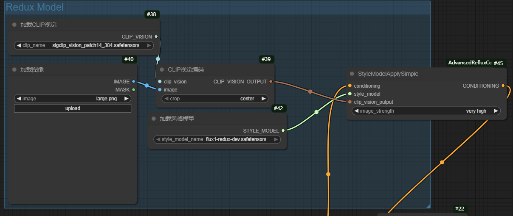The height and width of the screenshot is (216, 513).
Task: Click the IMAGE output socket on 加载图像
Action: pos(134,82)
